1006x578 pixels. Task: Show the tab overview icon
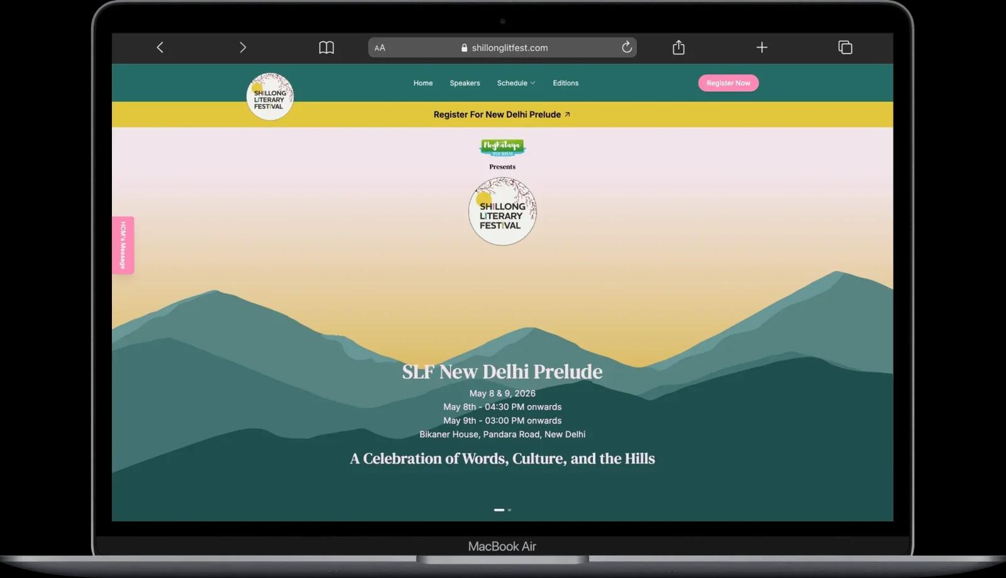pos(845,47)
